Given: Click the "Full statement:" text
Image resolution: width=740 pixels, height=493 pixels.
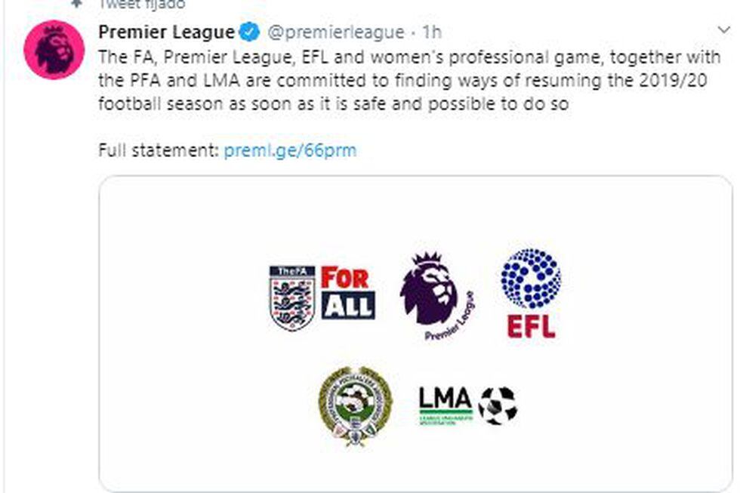Looking at the screenshot, I should pyautogui.click(x=159, y=150).
